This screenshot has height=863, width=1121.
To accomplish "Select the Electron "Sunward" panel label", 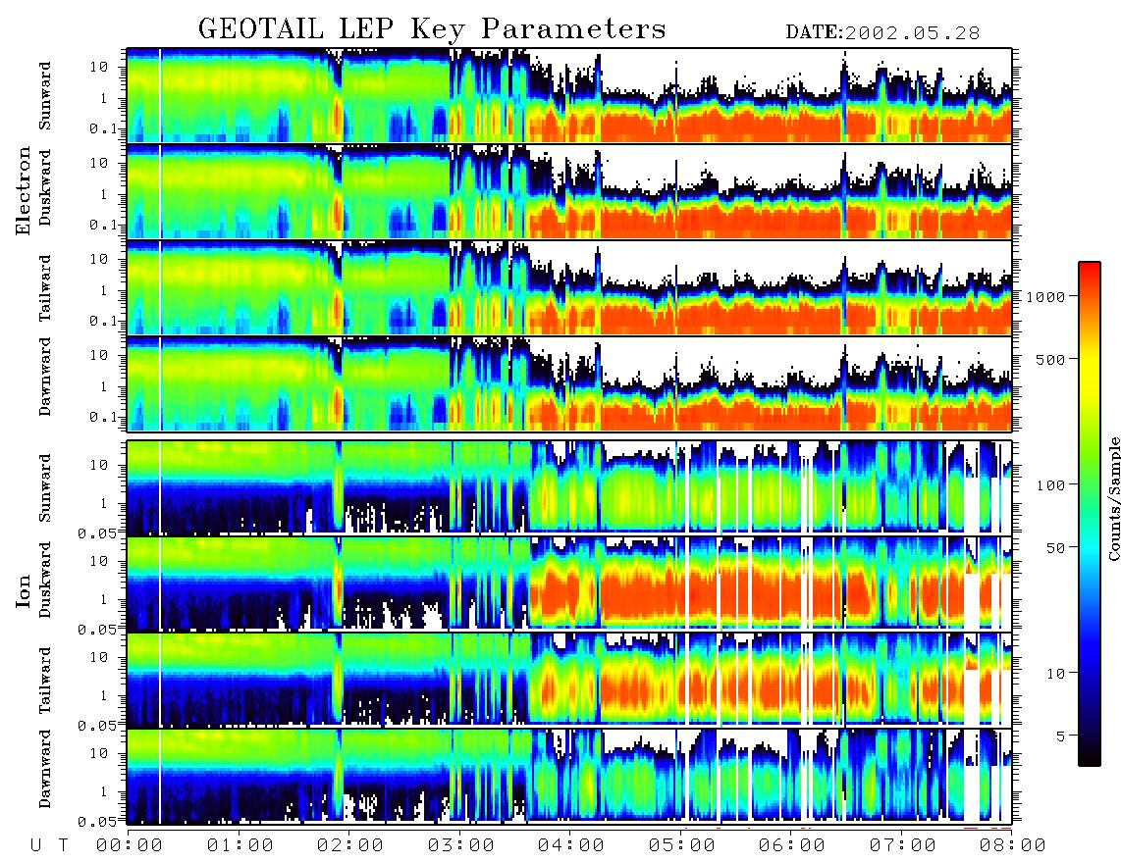I will point(45,96).
